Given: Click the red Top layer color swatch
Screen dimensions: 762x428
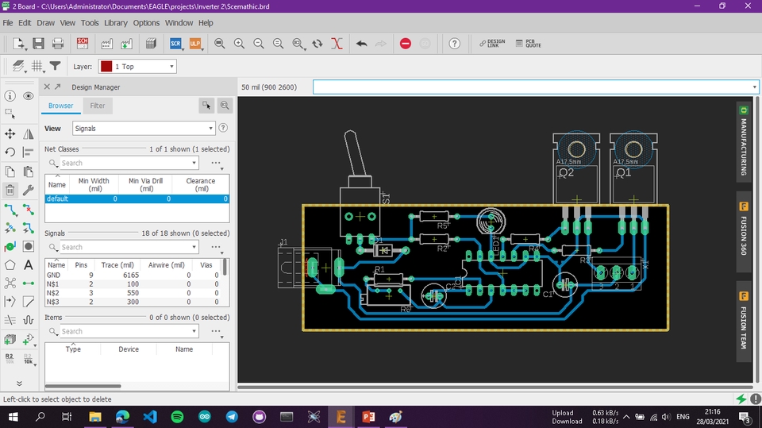Looking at the screenshot, I should (106, 67).
